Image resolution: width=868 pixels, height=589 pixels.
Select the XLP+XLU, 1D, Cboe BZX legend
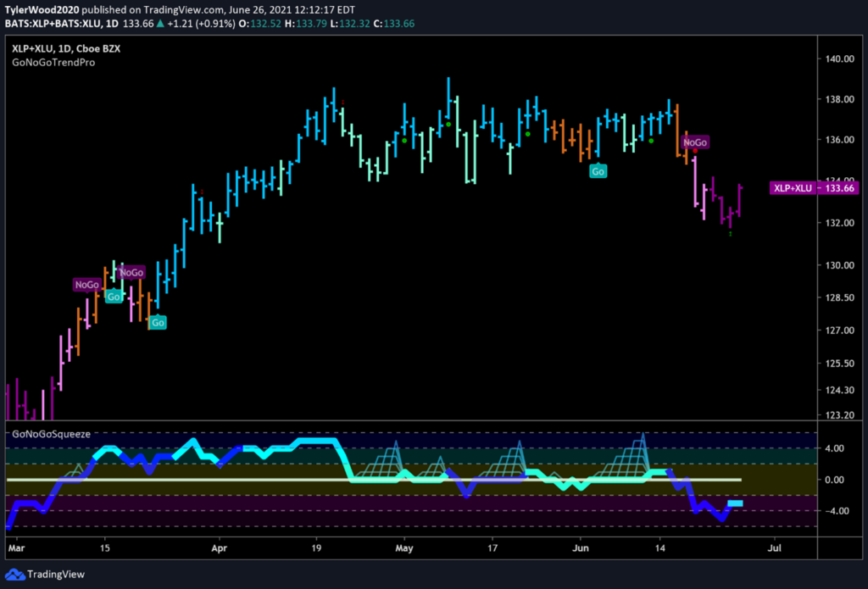66,48
